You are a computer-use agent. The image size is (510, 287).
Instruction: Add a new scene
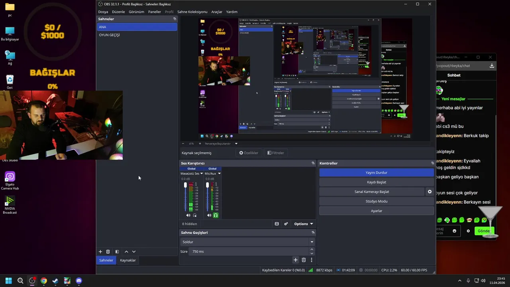point(100,252)
